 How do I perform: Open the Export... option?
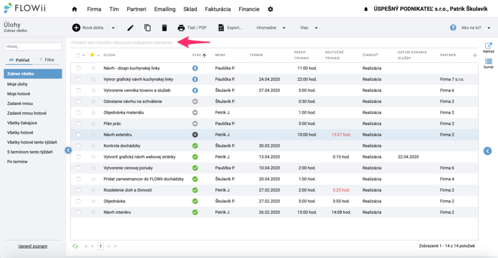[x=230, y=28]
